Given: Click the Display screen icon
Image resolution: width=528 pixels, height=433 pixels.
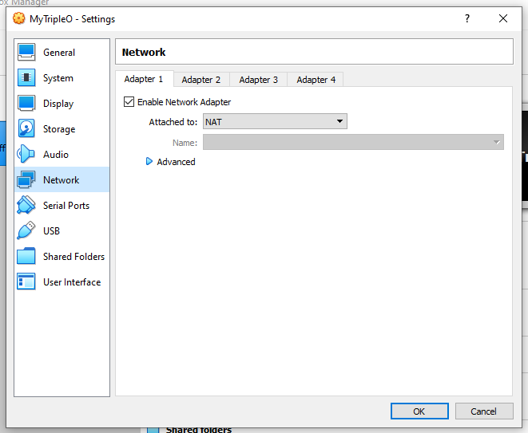Looking at the screenshot, I should 26,104.
